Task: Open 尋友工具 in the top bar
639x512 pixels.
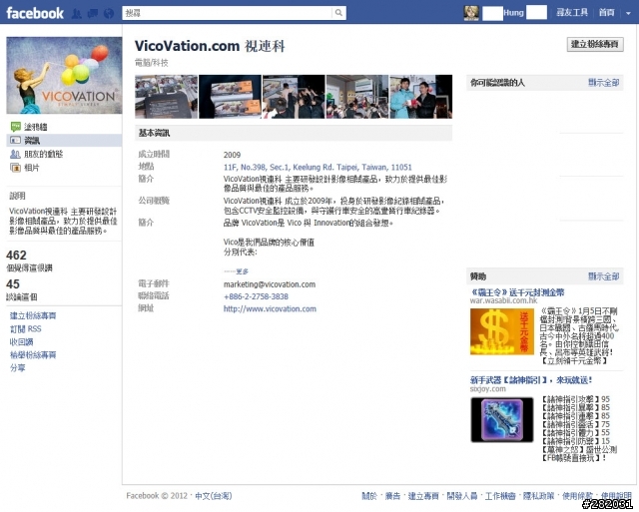Action: coord(572,13)
